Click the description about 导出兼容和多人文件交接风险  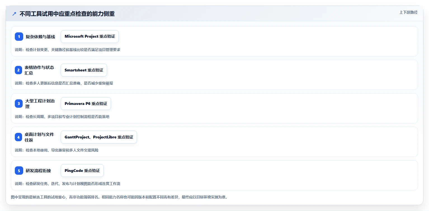(x=57, y=150)
